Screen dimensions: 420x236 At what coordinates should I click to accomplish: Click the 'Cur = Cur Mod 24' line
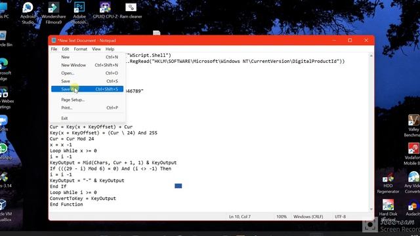(72, 139)
